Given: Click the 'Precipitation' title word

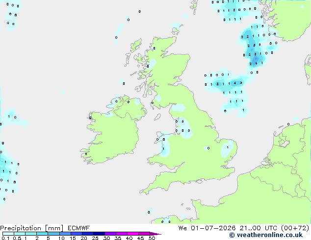Looking at the screenshot, I should click(x=21, y=228).
